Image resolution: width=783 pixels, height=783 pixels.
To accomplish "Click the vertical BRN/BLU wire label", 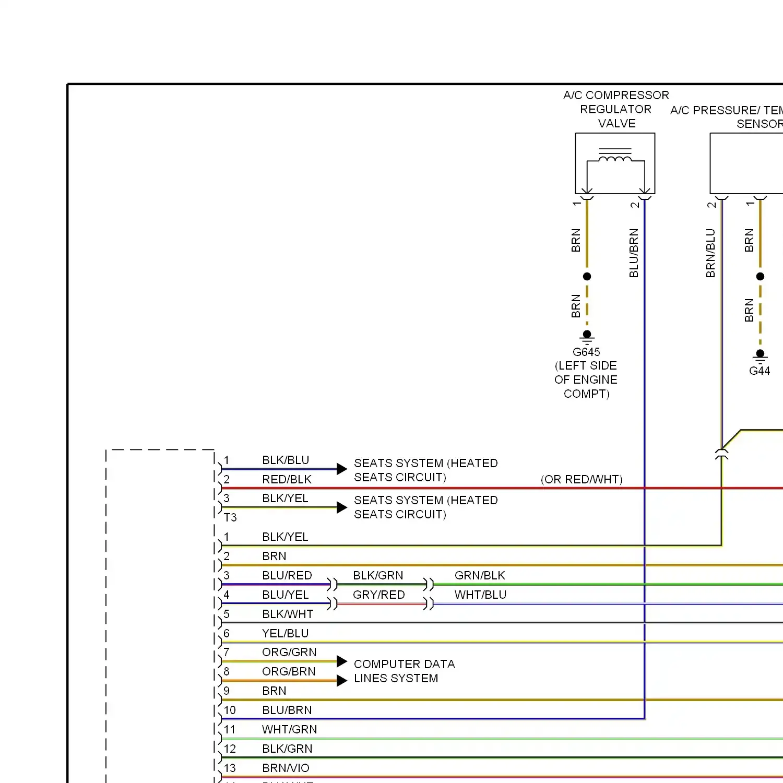I will coord(710,253).
